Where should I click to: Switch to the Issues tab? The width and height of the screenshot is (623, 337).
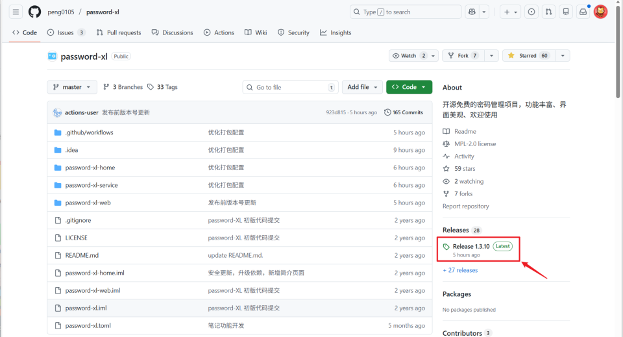[x=66, y=32]
